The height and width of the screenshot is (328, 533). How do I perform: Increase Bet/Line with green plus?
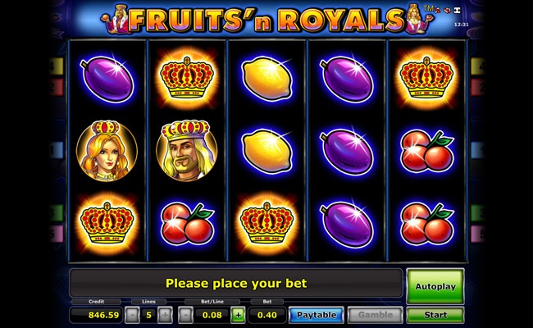tap(238, 315)
